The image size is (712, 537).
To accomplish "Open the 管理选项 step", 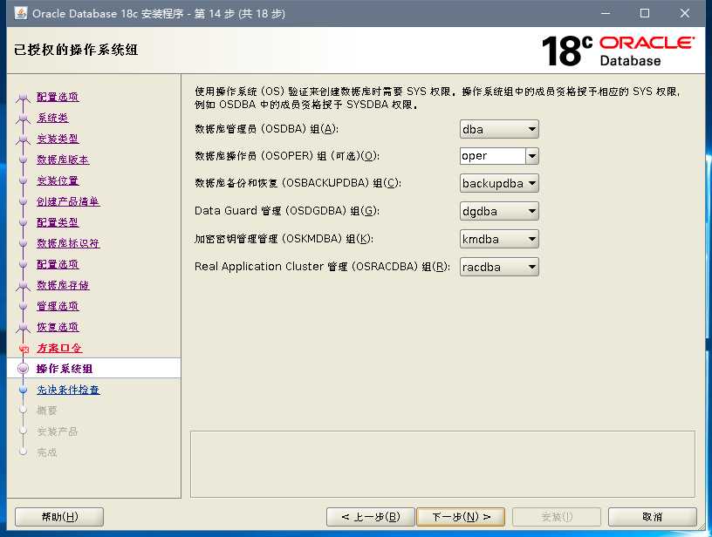I will coord(58,306).
